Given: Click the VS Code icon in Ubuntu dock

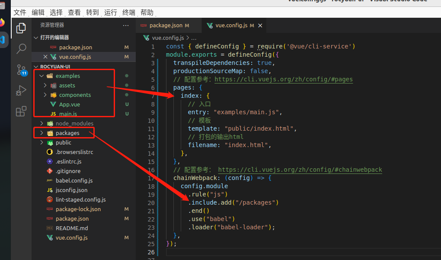Looking at the screenshot, I should tap(3, 40).
